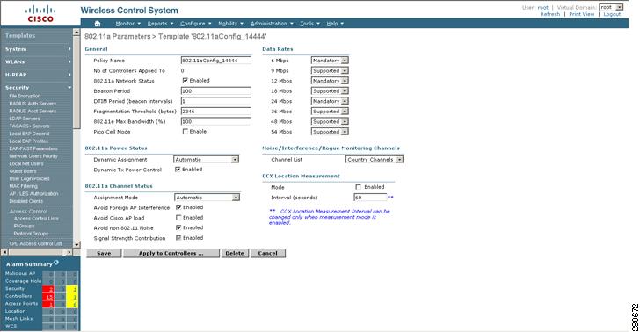The width and height of the screenshot is (640, 332).
Task: Focus the DTIM Period field
Action: 216,101
